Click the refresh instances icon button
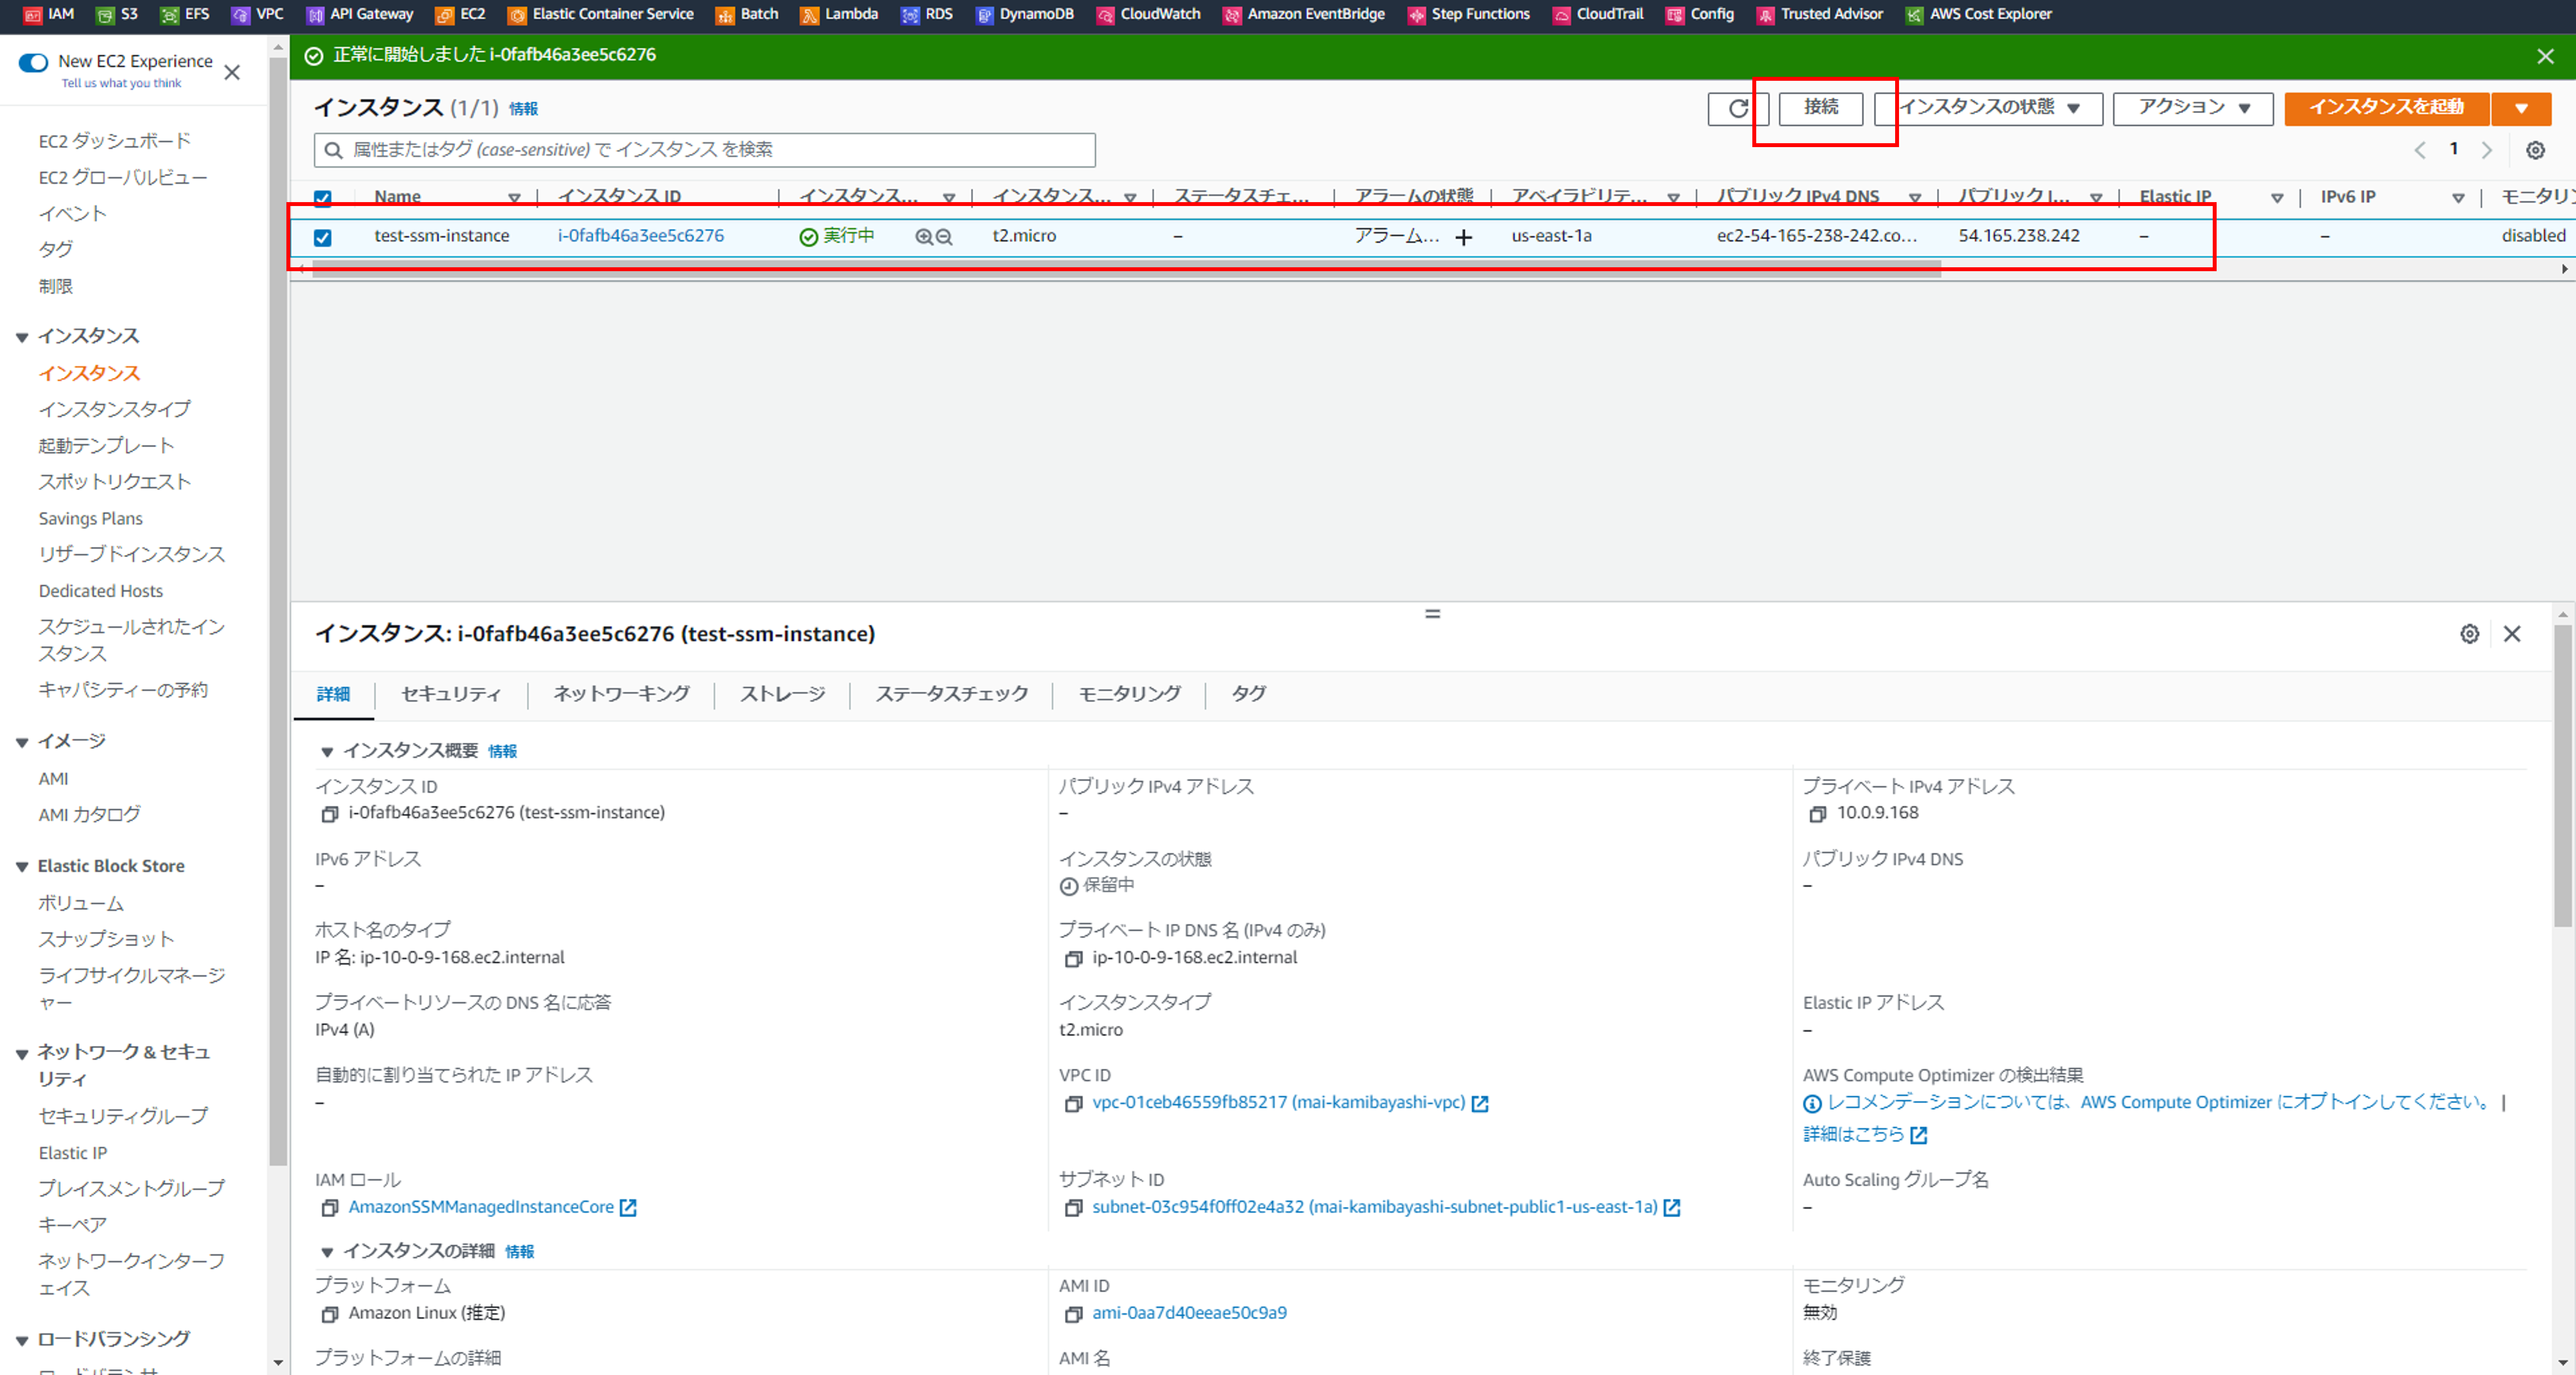Screen dimensions: 2576x1375 [1737, 108]
